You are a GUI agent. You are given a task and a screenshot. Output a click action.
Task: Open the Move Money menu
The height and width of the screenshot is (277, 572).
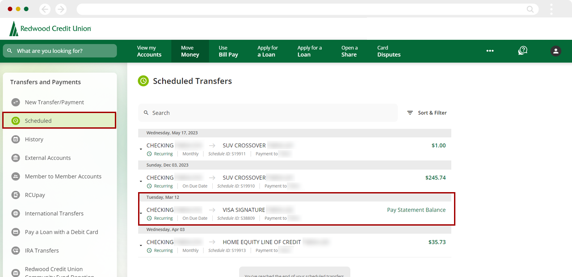click(190, 51)
